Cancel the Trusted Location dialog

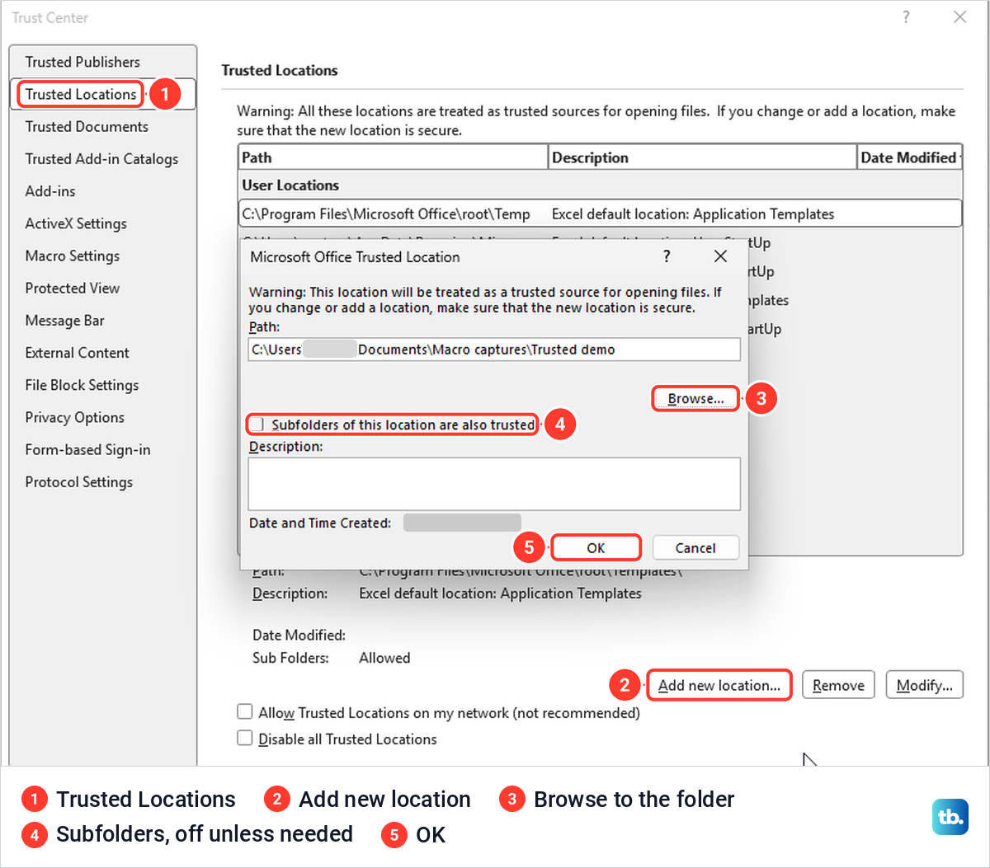(695, 548)
